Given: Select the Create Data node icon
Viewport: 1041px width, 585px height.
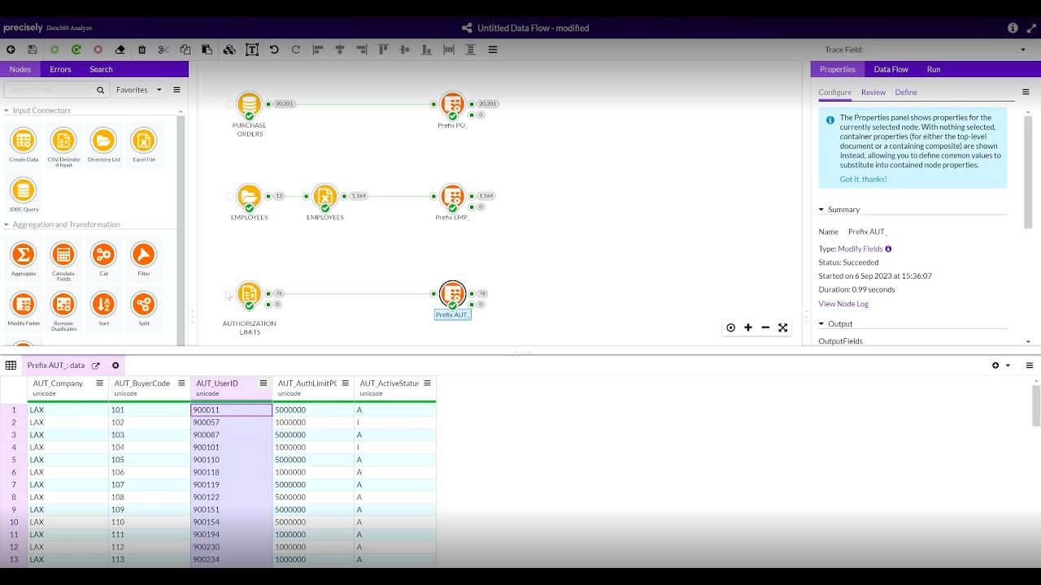Looking at the screenshot, I should click(24, 141).
